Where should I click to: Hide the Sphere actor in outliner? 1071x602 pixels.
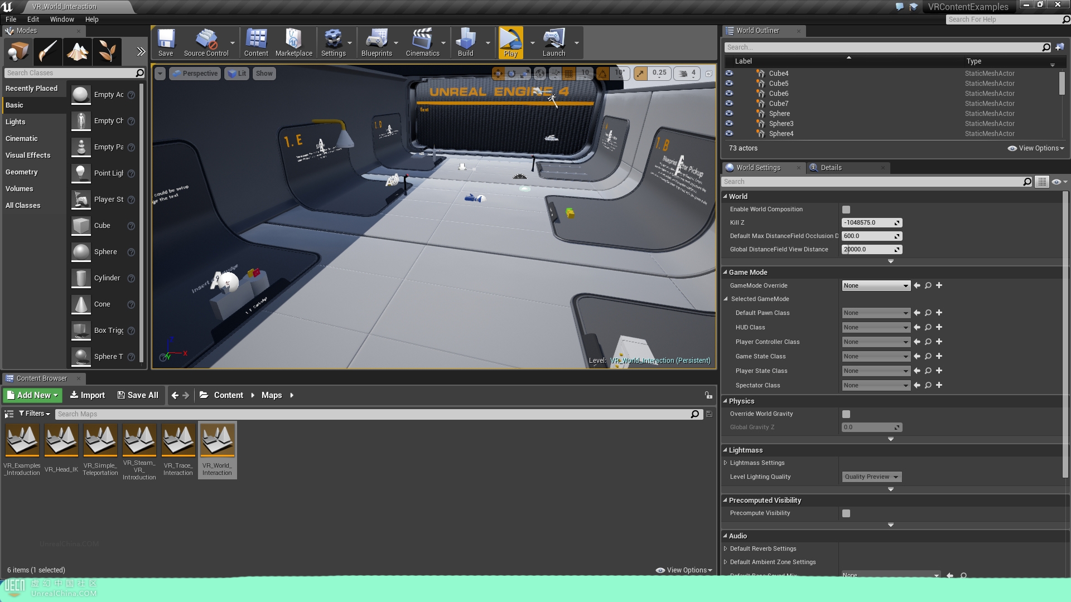click(729, 113)
